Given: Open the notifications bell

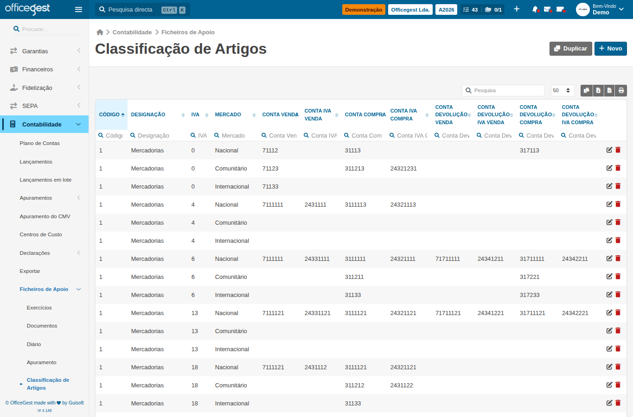Looking at the screenshot, I should pos(535,9).
